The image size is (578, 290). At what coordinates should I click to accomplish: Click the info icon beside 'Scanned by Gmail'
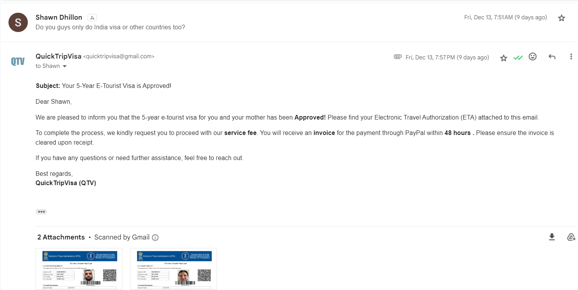coord(155,238)
